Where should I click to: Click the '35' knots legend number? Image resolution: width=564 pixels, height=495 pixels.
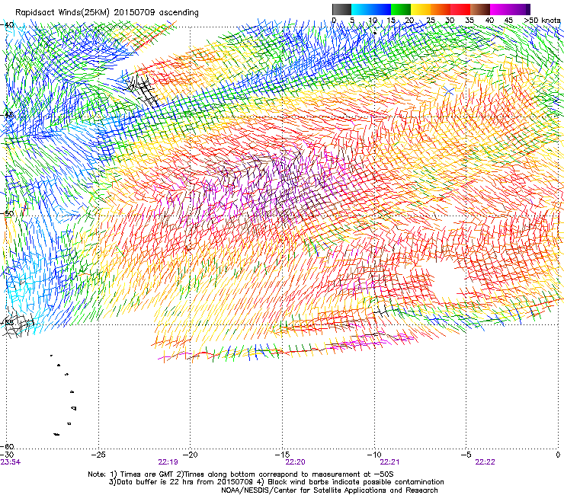469,20
